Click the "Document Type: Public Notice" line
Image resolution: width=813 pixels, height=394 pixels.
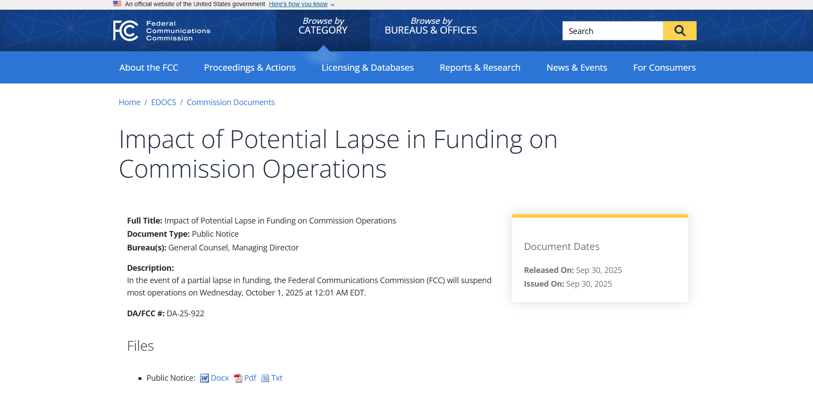[183, 234]
